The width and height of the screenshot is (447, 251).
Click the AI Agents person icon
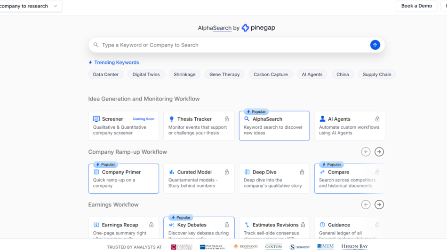[x=322, y=119]
